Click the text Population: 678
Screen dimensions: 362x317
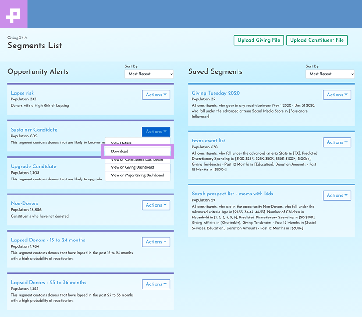tap(205, 147)
